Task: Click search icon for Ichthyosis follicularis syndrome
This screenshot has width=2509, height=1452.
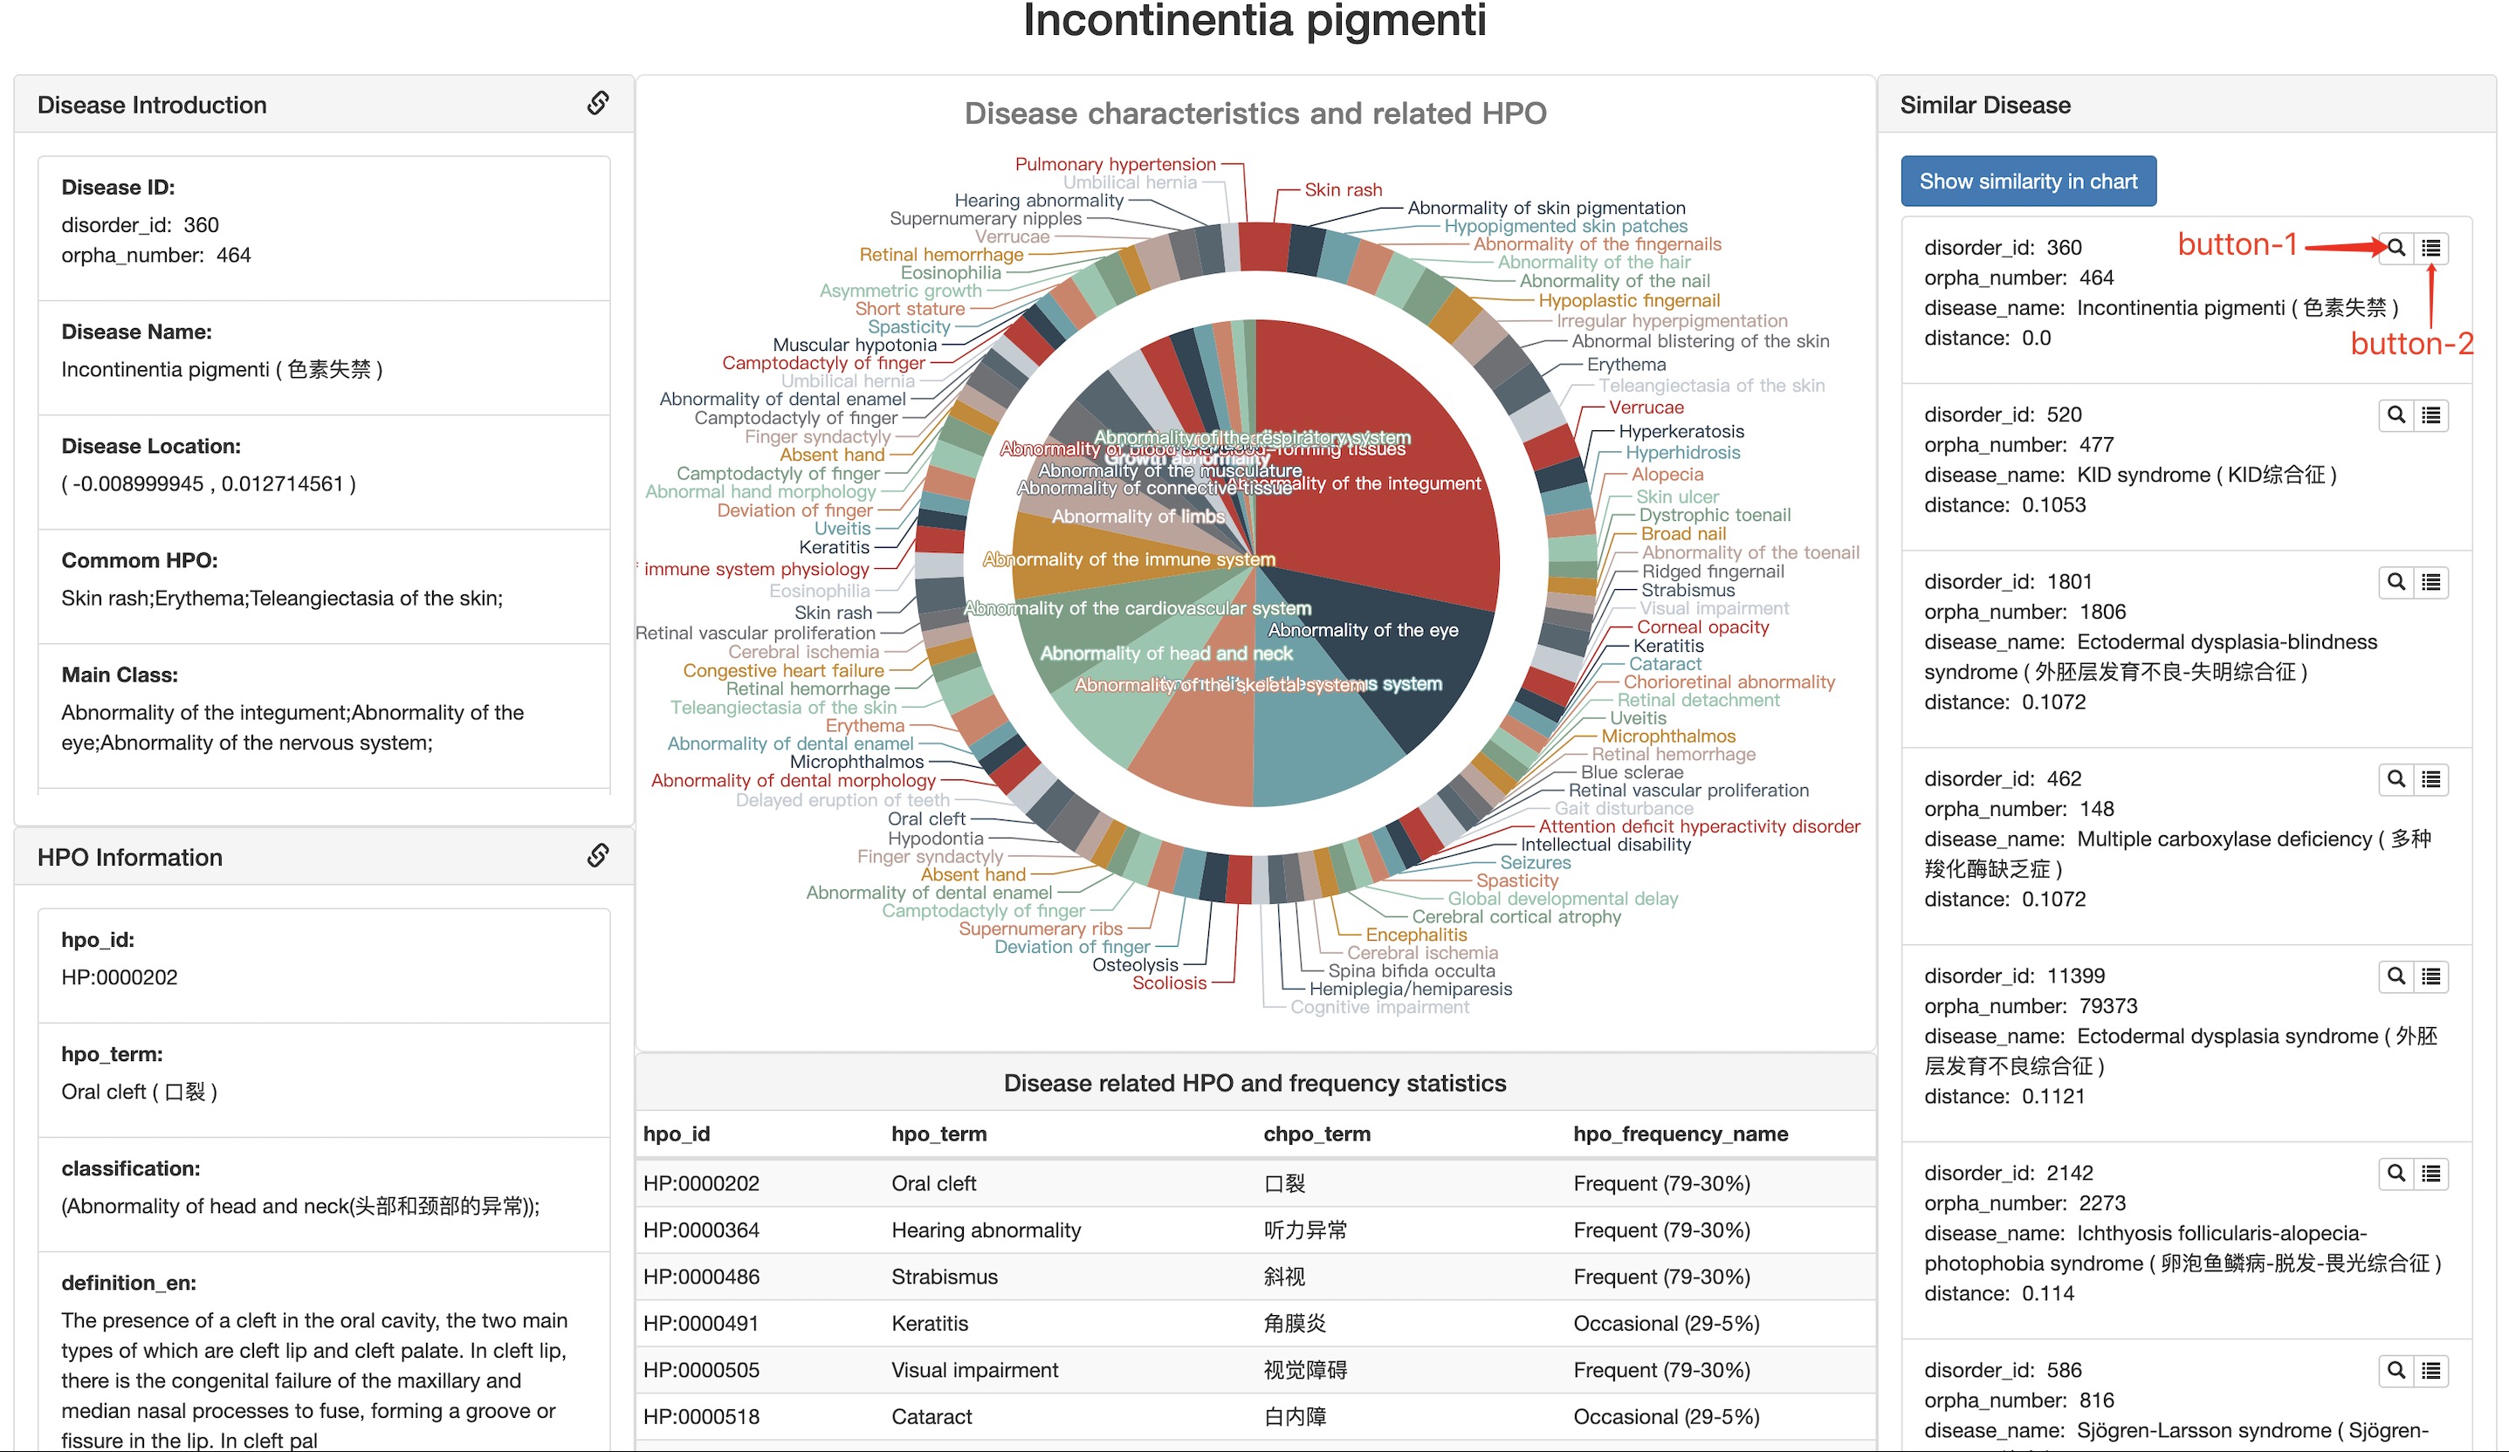Action: pos(2396,1174)
